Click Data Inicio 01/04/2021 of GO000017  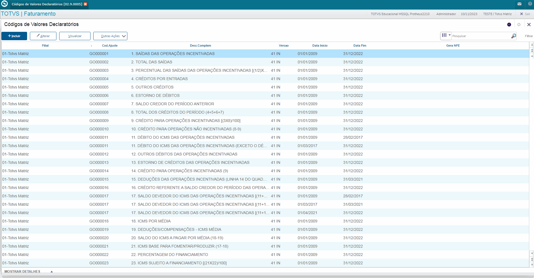point(307,213)
